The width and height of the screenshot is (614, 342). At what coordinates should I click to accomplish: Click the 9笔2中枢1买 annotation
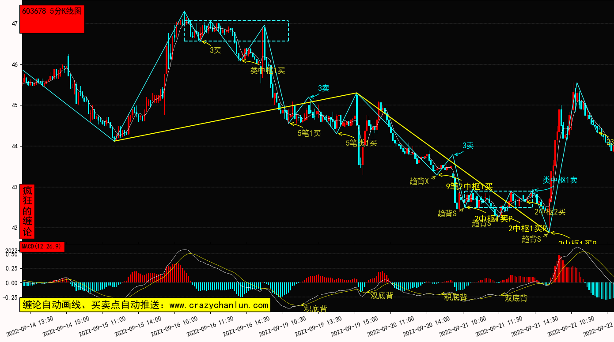[x=469, y=187]
